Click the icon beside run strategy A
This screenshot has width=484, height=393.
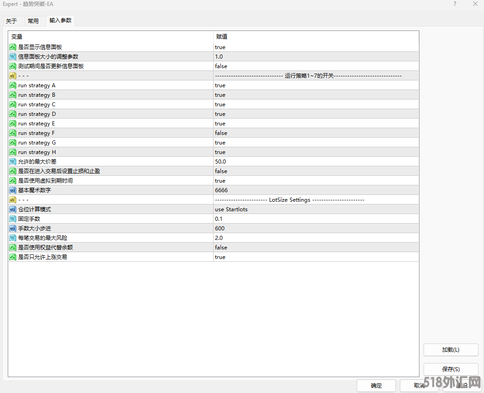click(13, 85)
